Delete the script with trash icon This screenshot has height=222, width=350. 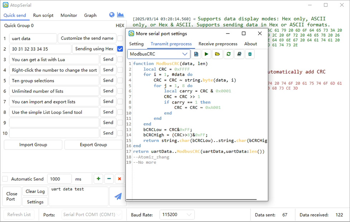[x=250, y=54]
